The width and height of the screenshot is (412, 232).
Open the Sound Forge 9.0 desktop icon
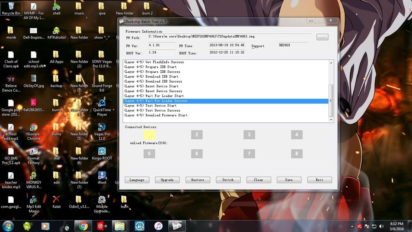(102, 83)
